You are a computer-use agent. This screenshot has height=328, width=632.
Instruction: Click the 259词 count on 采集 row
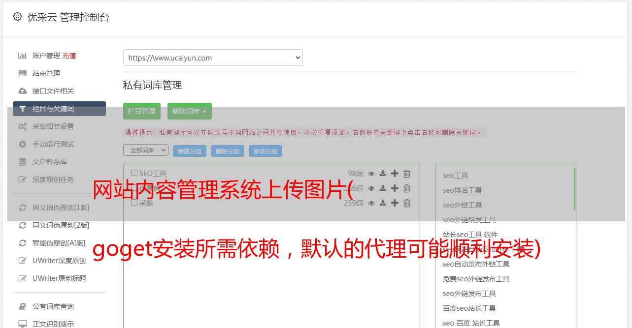[353, 203]
